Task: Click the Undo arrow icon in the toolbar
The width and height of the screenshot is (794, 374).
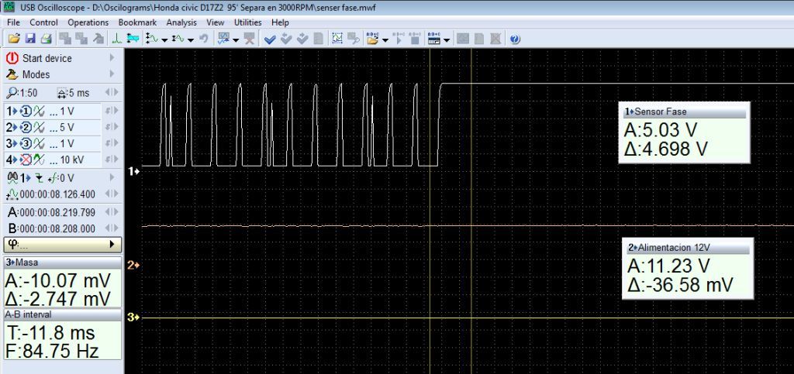Action: [204, 38]
